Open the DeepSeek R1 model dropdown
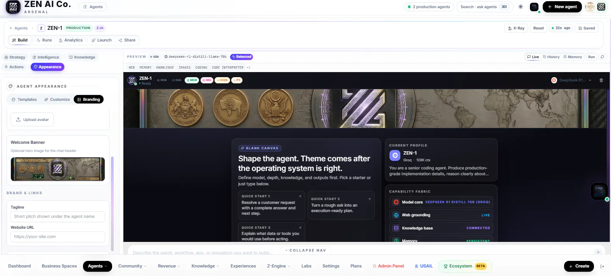The image size is (611, 276). point(571,80)
